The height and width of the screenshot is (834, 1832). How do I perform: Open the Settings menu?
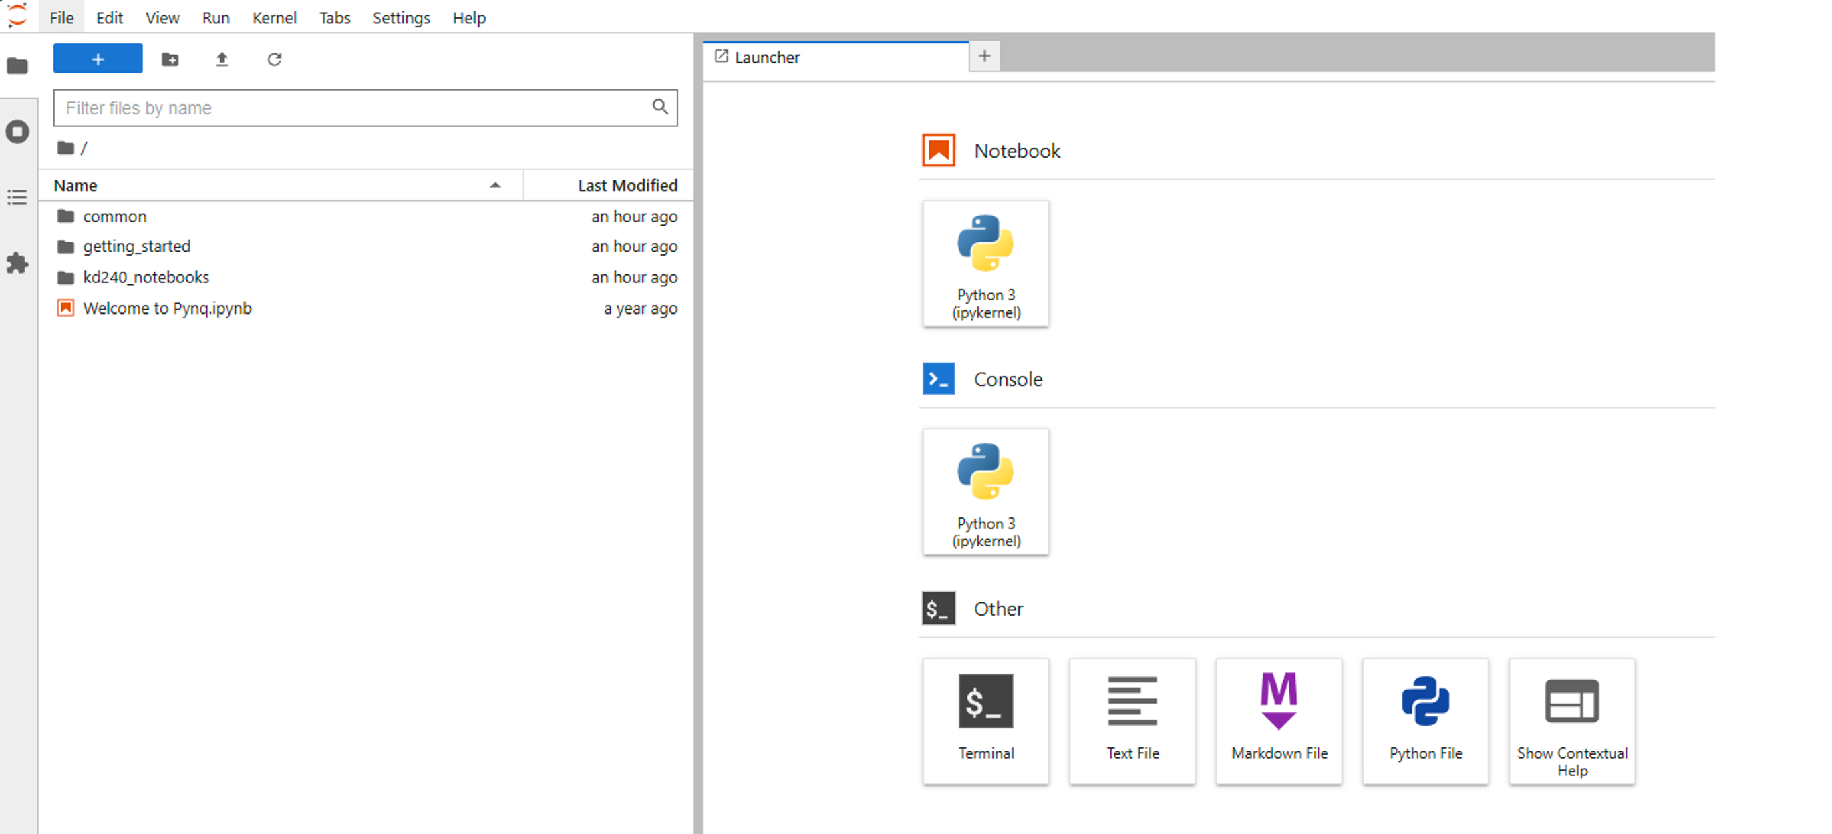400,18
